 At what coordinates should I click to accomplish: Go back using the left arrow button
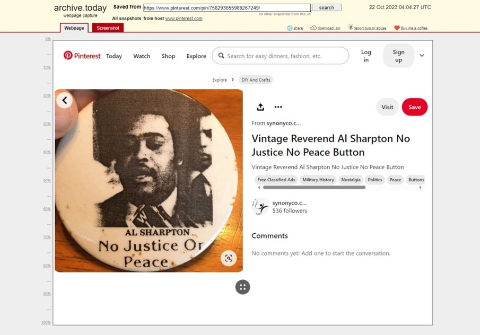(x=64, y=100)
